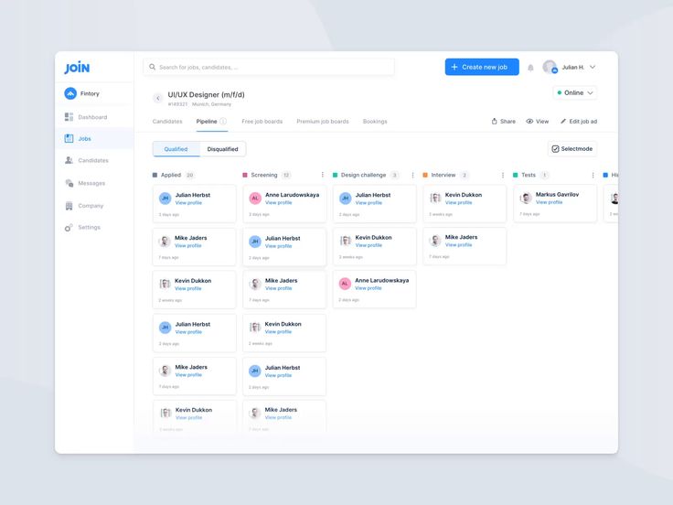The image size is (673, 505).
Task: Toggle the View eye option
Action: [x=538, y=121]
